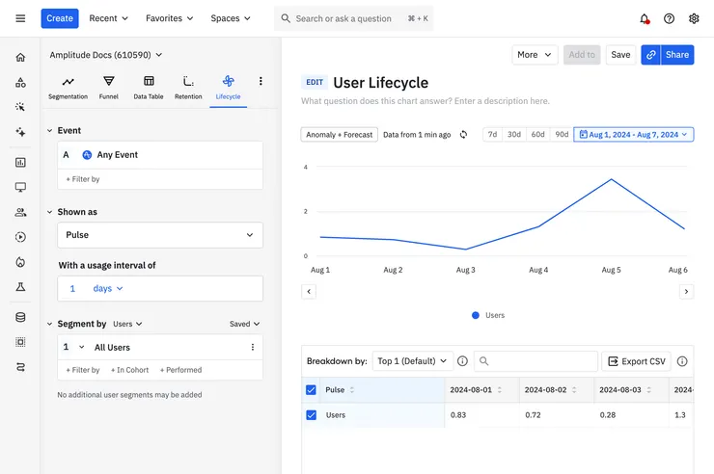Image resolution: width=714 pixels, height=474 pixels.
Task: Click the Home icon in sidebar
Action: [x=20, y=58]
